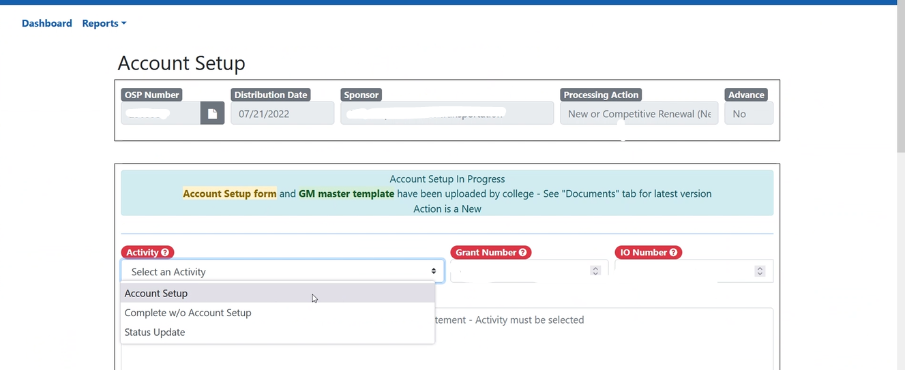Click the IO Number help question-mark icon
The width and height of the screenshot is (905, 370).
(673, 252)
